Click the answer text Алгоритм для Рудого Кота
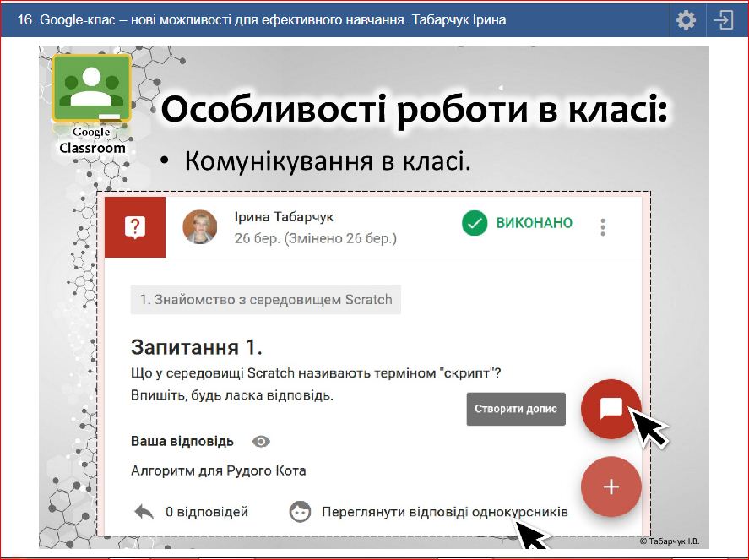This screenshot has height=560, width=749. pos(219,470)
